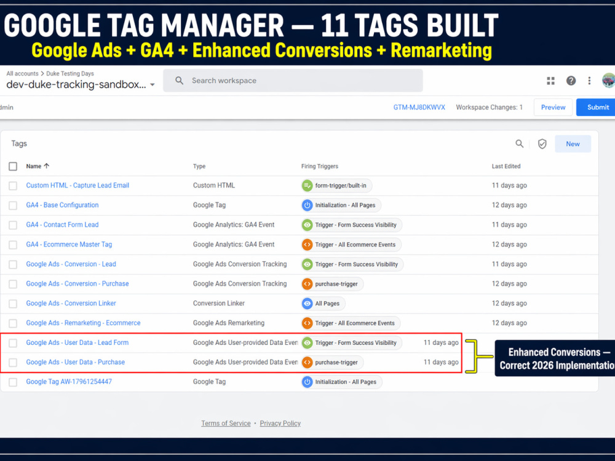Check the GA4 - Base Configuration row
Screen dimensions: 615x461
(13, 205)
